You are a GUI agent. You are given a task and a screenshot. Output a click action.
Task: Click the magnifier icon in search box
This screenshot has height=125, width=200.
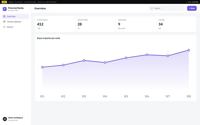(x=152, y=8)
